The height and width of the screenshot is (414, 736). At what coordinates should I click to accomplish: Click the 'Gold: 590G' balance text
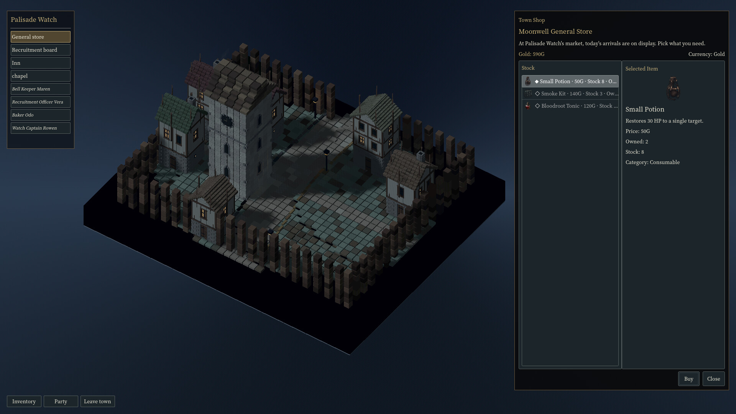pyautogui.click(x=531, y=54)
